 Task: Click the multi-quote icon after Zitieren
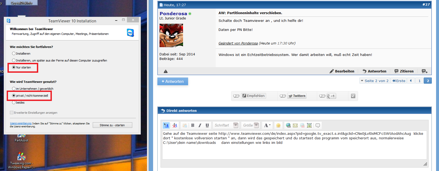tap(425, 71)
